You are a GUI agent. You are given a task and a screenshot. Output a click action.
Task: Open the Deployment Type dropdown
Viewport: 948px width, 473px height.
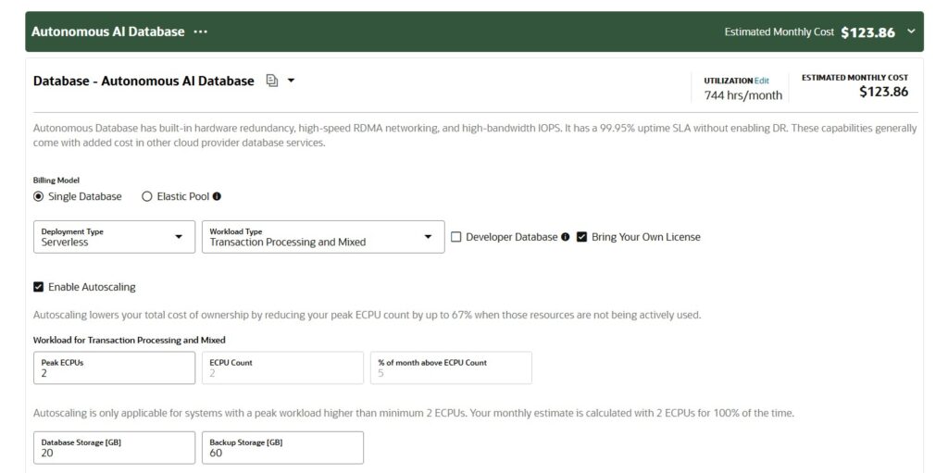coord(114,237)
